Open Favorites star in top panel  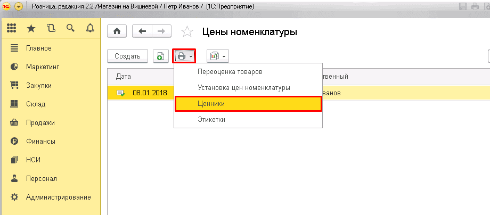[31, 29]
